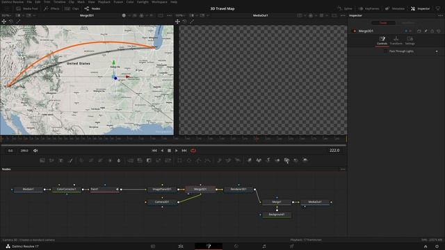Add a Merge tool from the toolbar
The width and height of the screenshot is (445, 250).
(130, 160)
